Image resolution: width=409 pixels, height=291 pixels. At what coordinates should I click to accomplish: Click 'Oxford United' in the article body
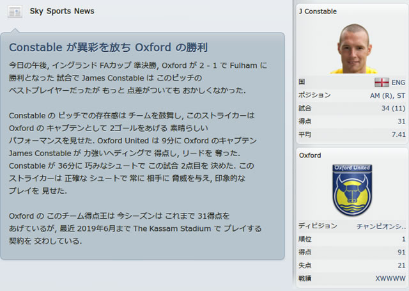[123, 141]
